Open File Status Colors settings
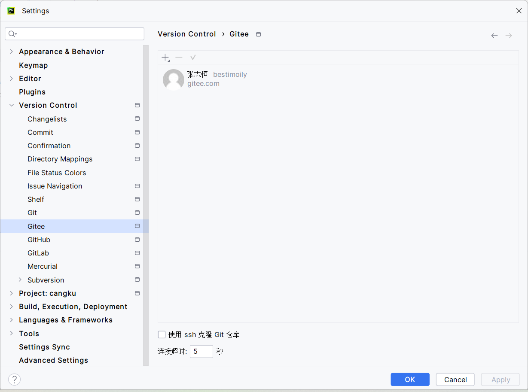The height and width of the screenshot is (392, 528). coord(57,173)
